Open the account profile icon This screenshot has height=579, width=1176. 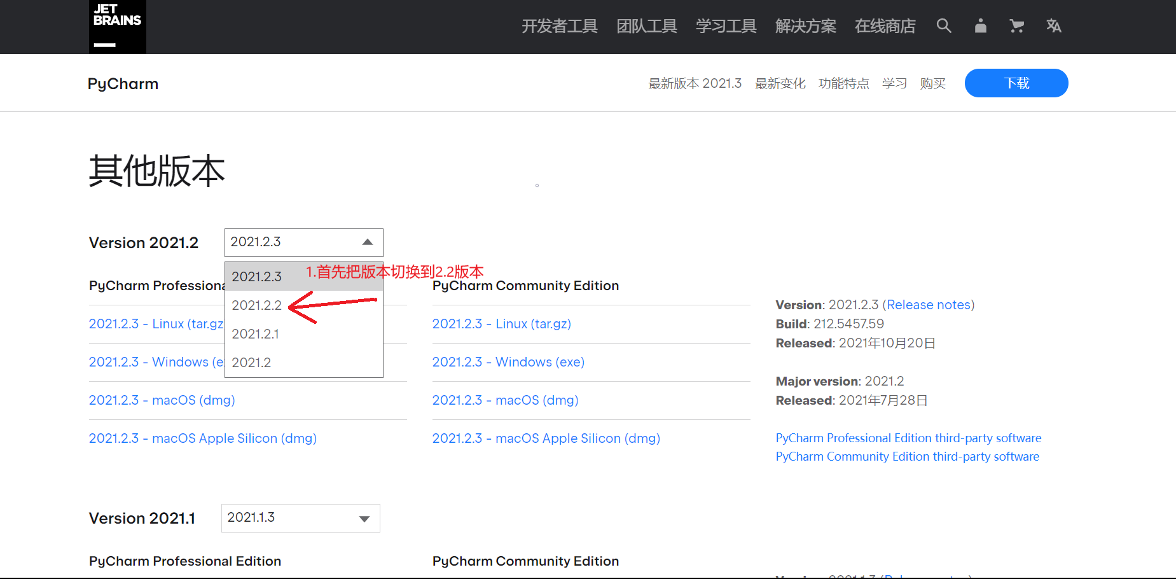[980, 26]
